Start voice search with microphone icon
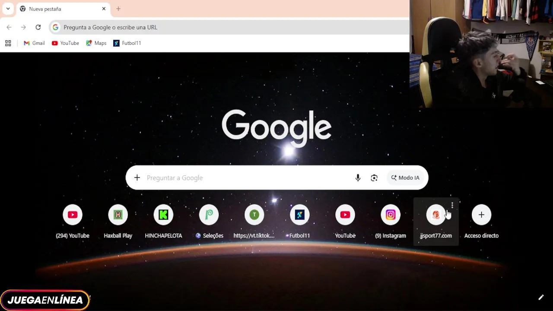This screenshot has height=311, width=553. coord(358,178)
